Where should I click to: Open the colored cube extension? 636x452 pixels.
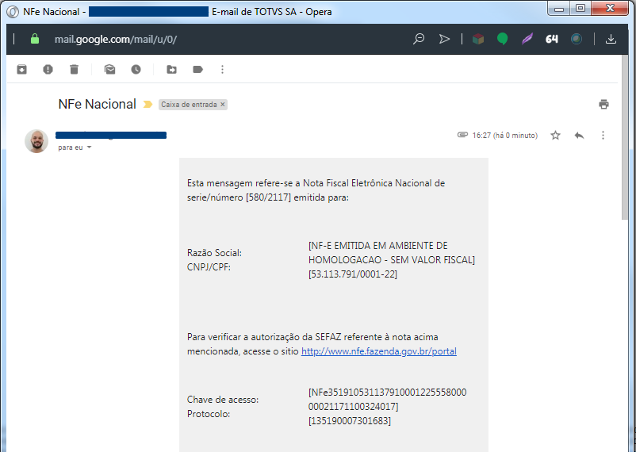tap(478, 39)
